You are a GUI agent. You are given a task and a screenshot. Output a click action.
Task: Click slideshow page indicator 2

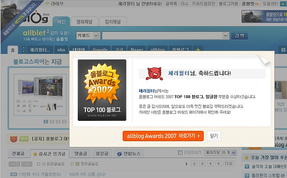pos(52,122)
